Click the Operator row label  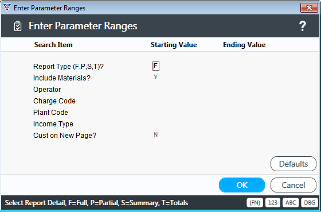(47, 90)
